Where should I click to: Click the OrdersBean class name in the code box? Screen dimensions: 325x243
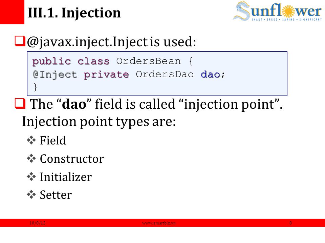point(148,61)
